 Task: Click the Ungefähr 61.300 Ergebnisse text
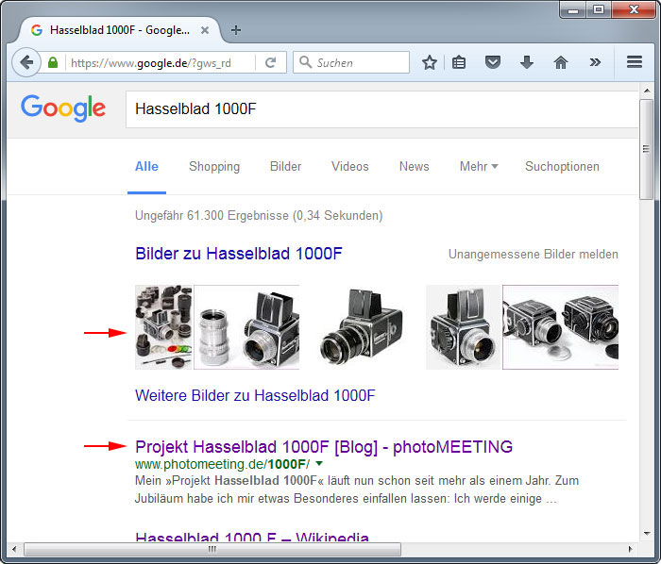259,215
